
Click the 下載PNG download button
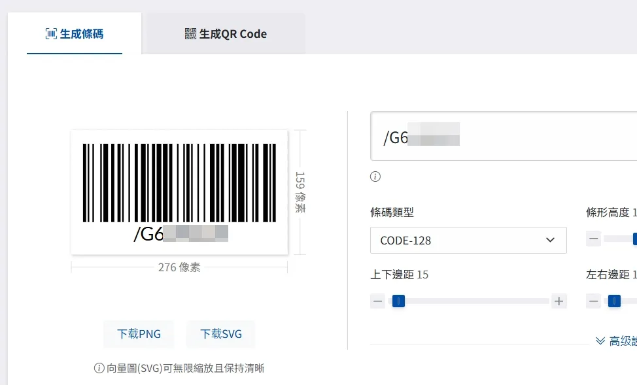139,334
